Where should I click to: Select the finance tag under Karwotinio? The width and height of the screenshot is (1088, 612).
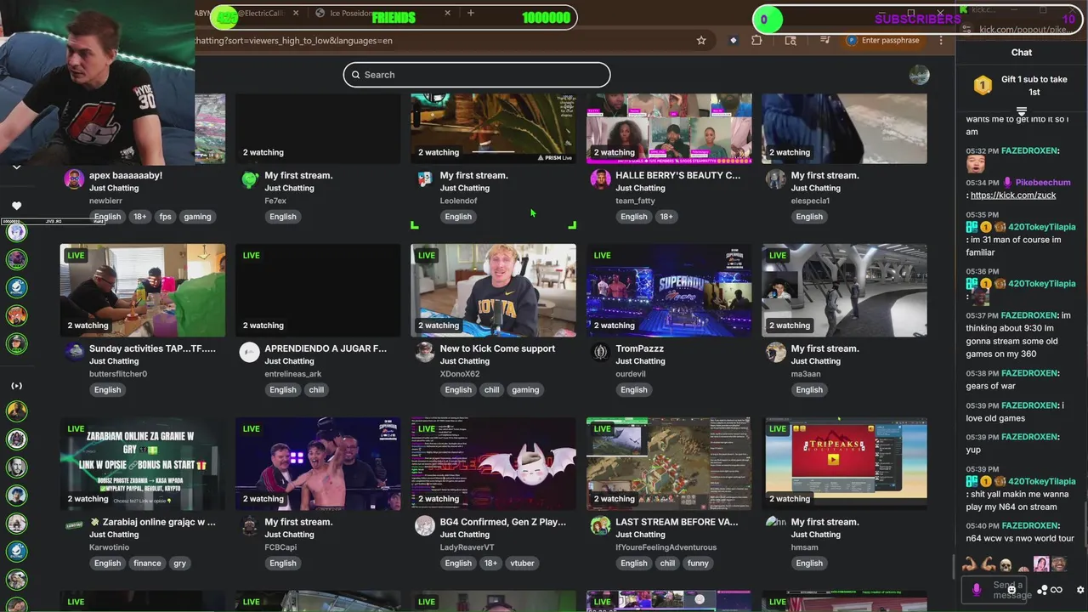tap(147, 564)
